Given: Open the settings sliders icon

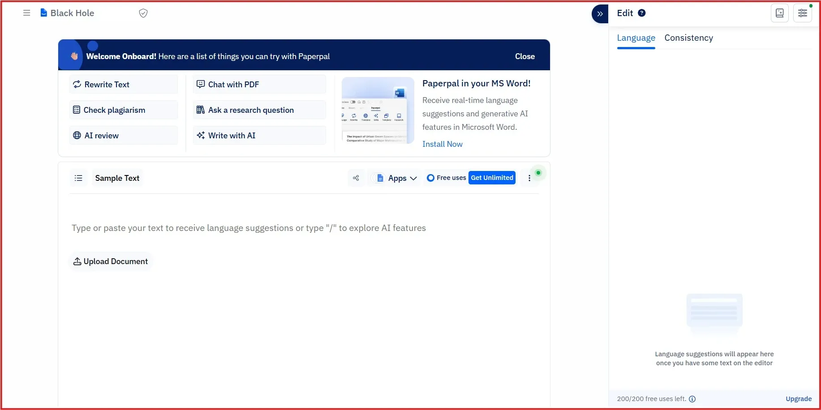Looking at the screenshot, I should coord(802,13).
